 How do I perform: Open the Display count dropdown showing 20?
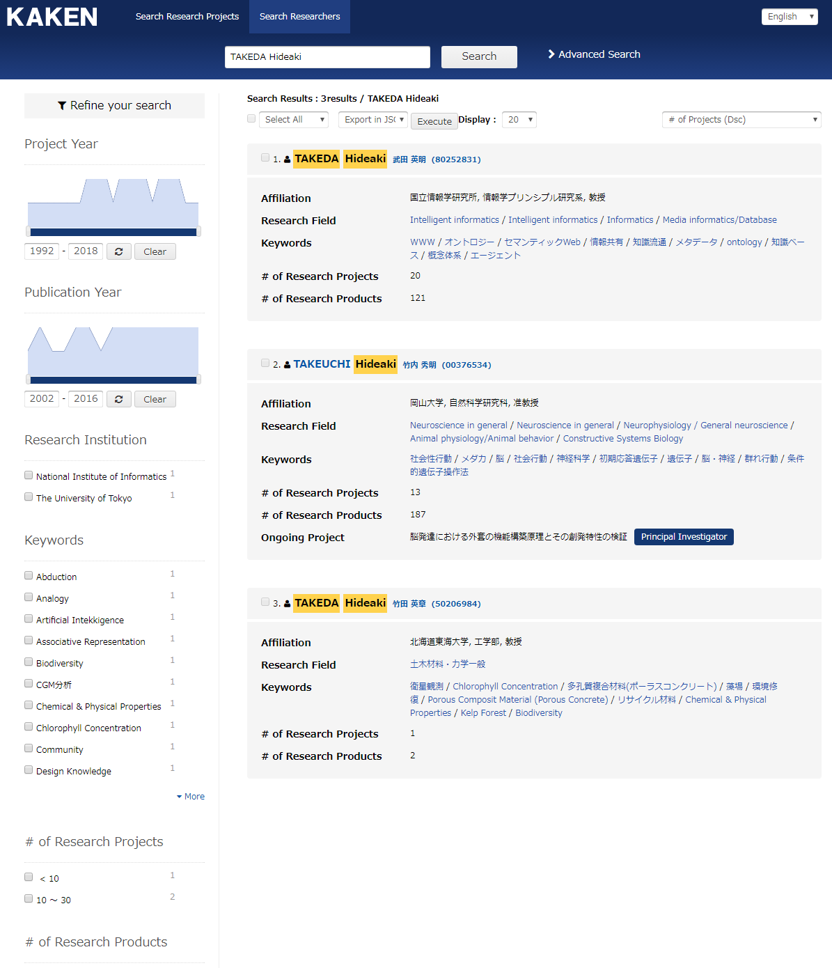(x=519, y=120)
